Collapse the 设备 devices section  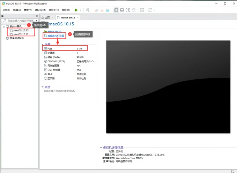click(43, 44)
